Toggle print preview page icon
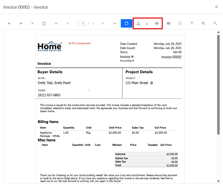Screen dimensions: 223x187 click(x=127, y=23)
